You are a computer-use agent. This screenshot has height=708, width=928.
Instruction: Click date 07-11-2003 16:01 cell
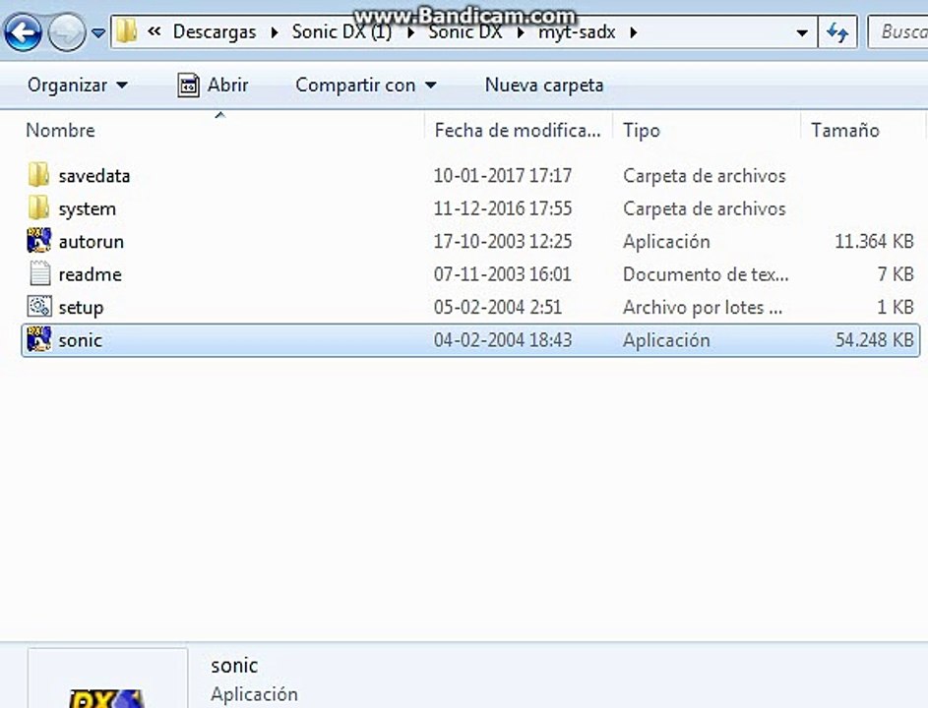tap(503, 274)
